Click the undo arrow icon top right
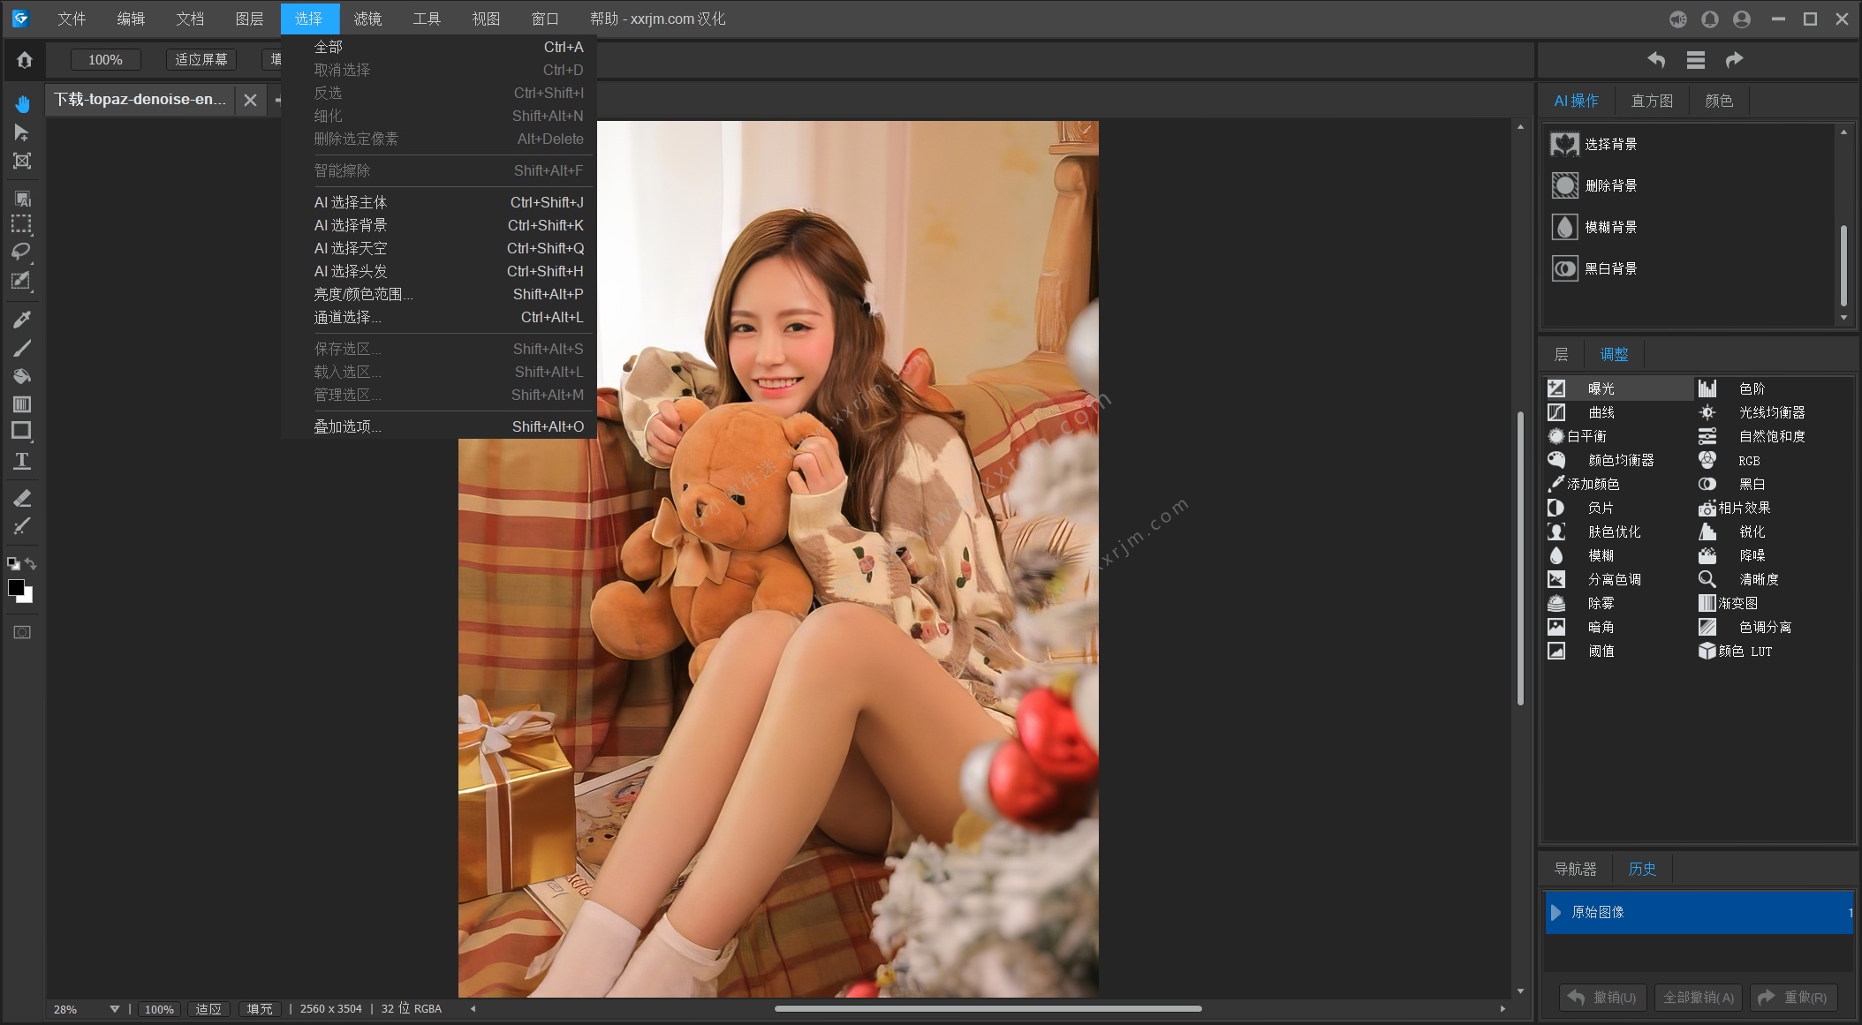The width and height of the screenshot is (1862, 1025). pos(1656,60)
